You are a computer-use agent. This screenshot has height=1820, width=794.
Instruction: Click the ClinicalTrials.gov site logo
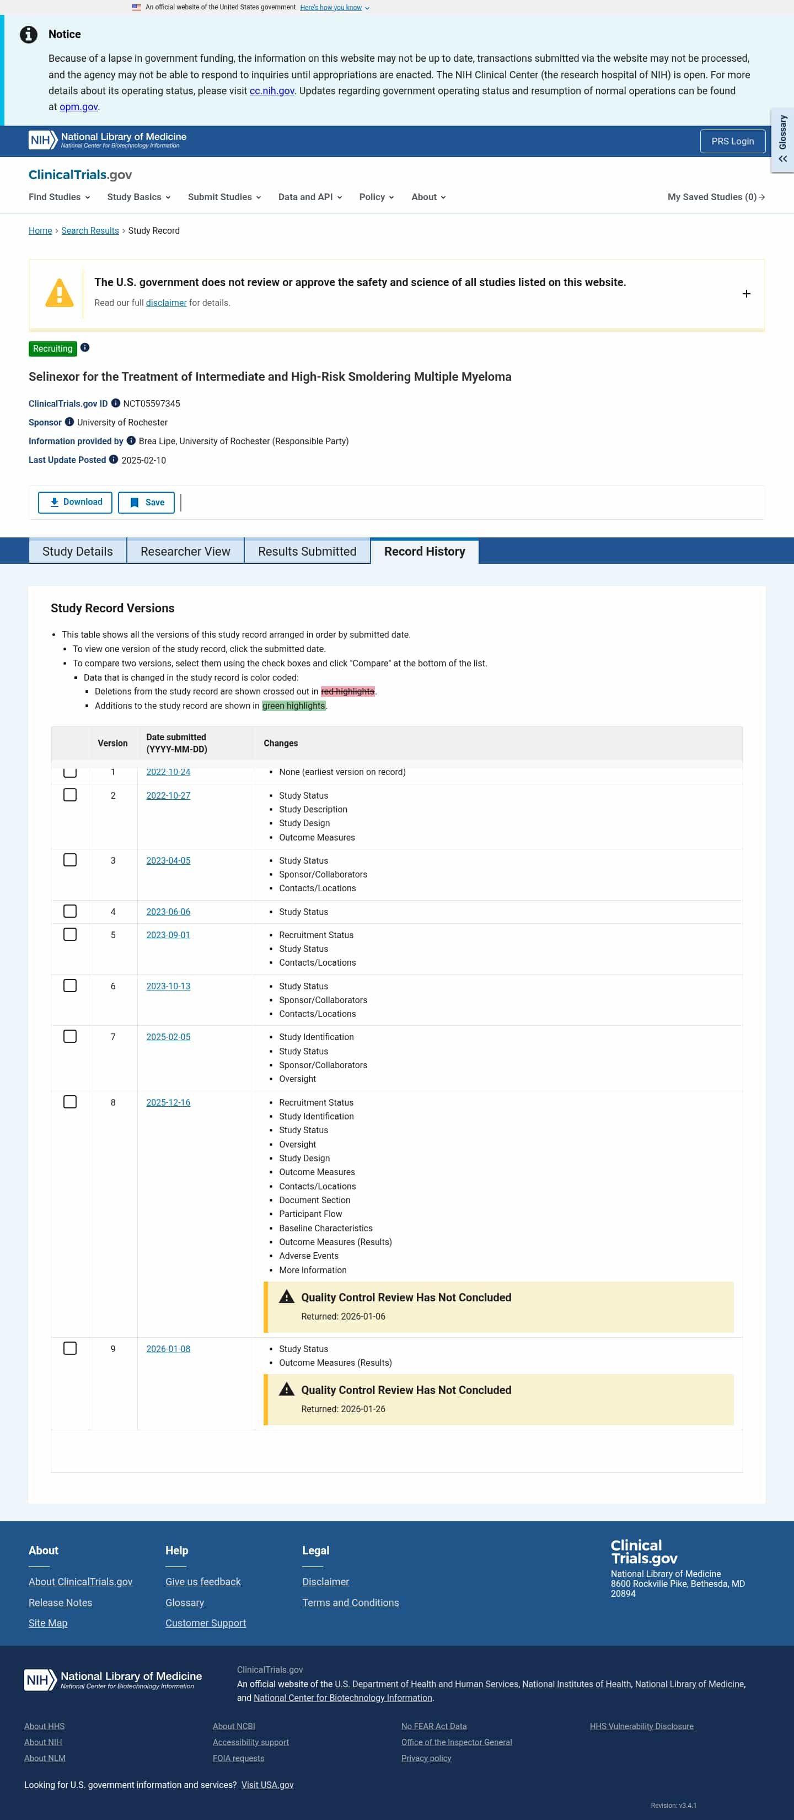80,175
